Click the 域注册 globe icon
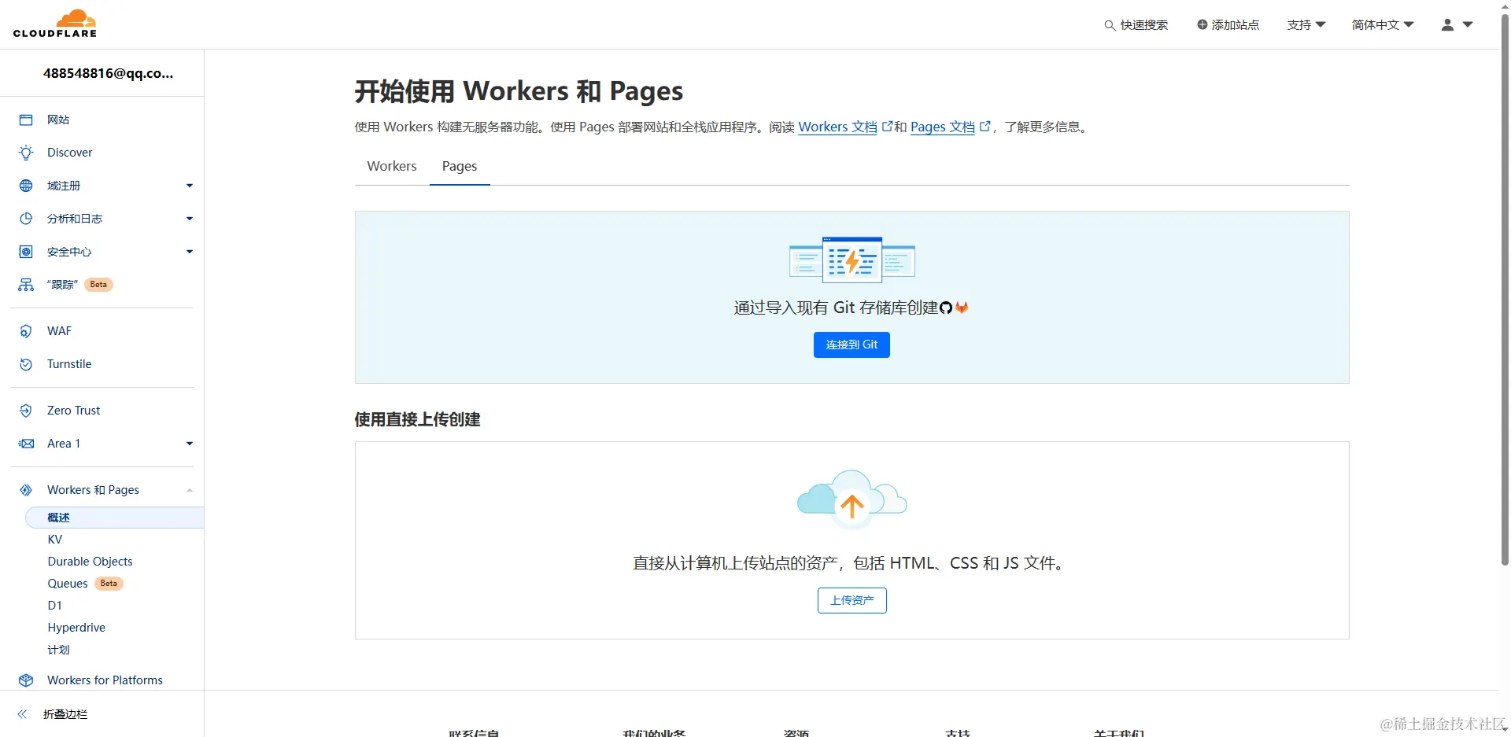1511x737 pixels. click(x=26, y=186)
